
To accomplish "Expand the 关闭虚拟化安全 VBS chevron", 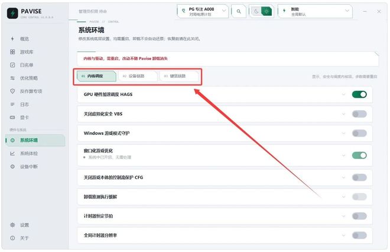I will pyautogui.click(x=343, y=114).
